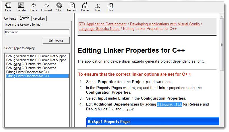Switch to the Favorites tab

pyautogui.click(x=39, y=18)
